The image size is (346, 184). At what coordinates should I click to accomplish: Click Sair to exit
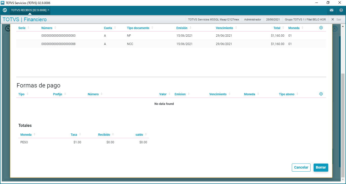pyautogui.click(x=336, y=19)
